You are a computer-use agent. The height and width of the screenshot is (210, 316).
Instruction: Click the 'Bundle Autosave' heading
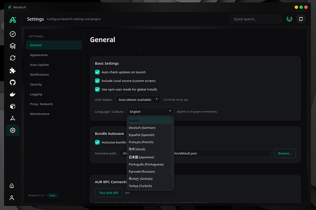tap(109, 134)
